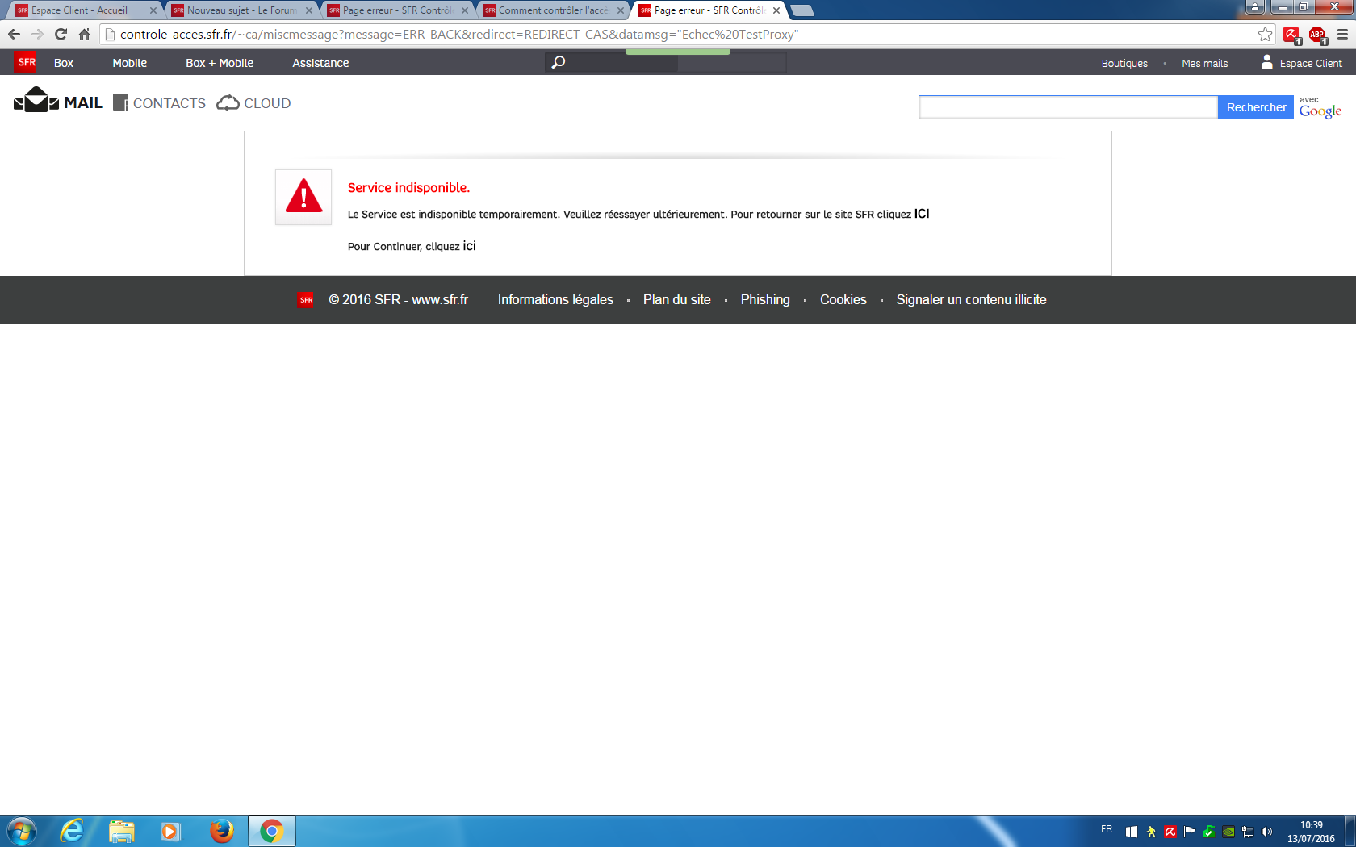This screenshot has width=1356, height=847.
Task: Open the network status tray icon
Action: (1248, 832)
